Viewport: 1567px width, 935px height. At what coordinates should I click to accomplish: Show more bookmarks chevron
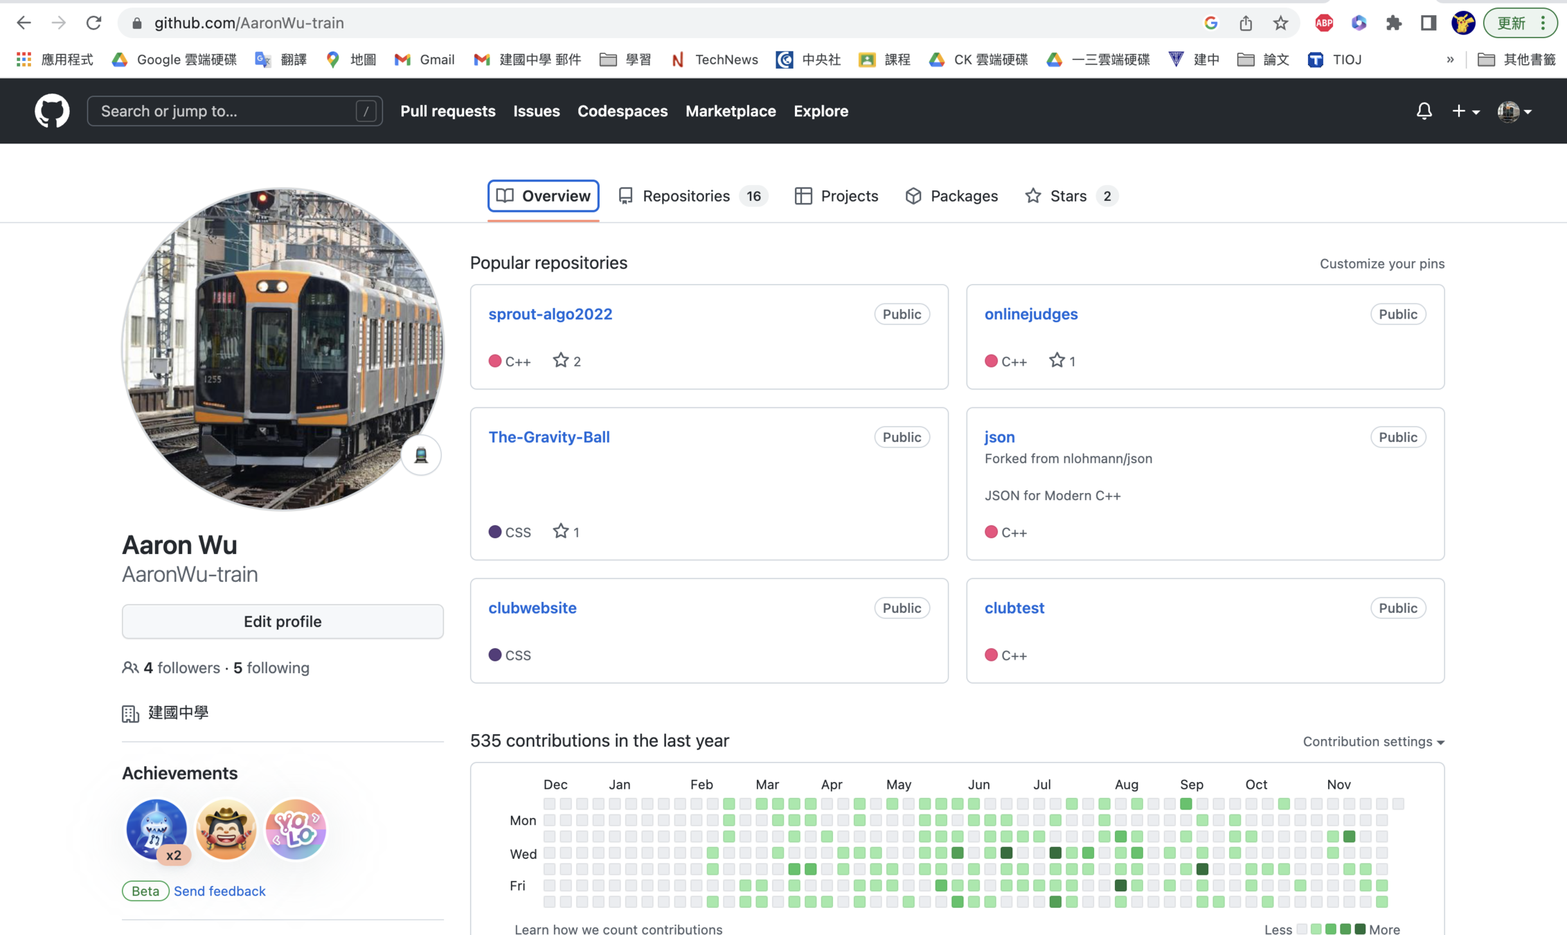[x=1450, y=60]
